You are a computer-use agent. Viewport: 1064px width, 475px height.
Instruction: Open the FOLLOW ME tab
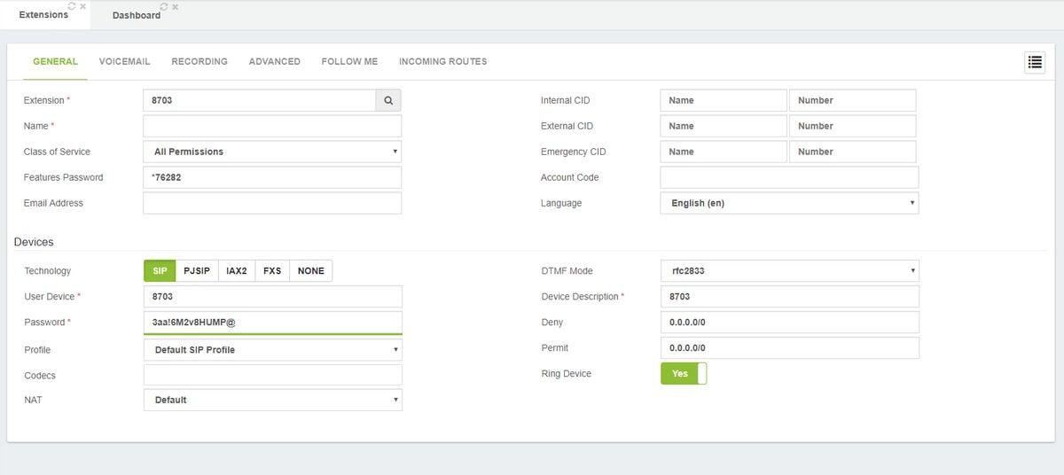349,62
